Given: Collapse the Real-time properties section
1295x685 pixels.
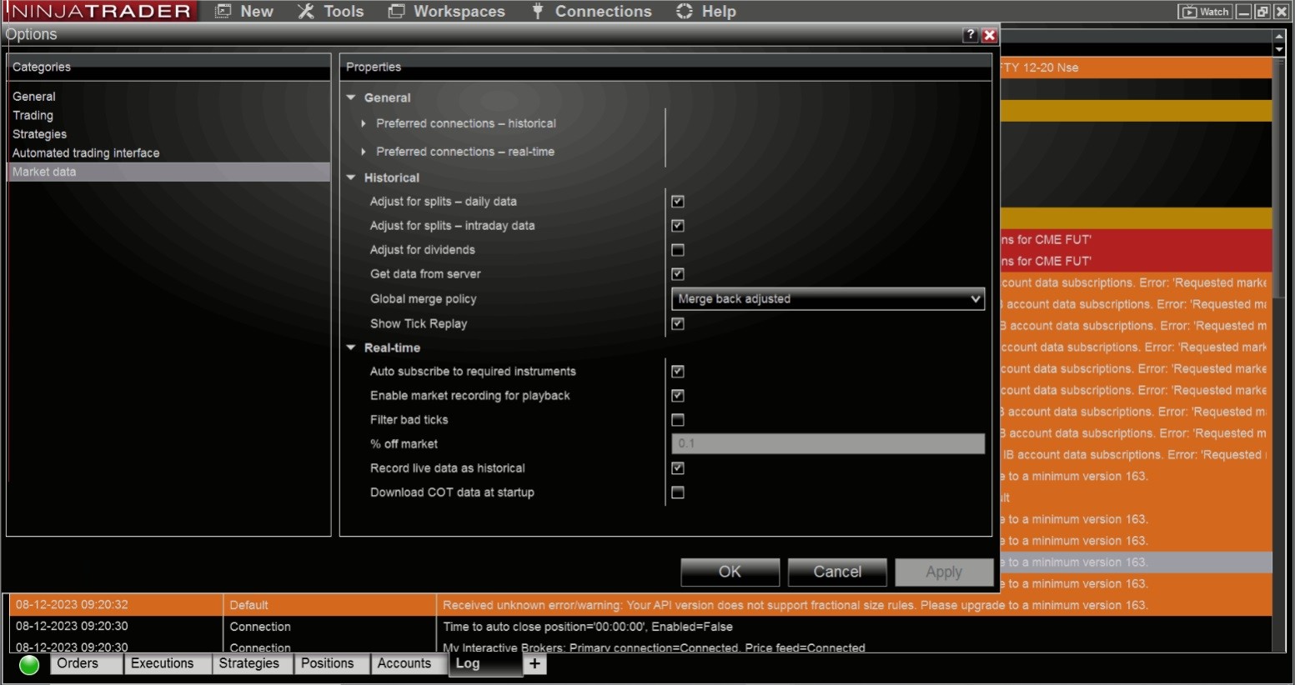Looking at the screenshot, I should point(351,347).
